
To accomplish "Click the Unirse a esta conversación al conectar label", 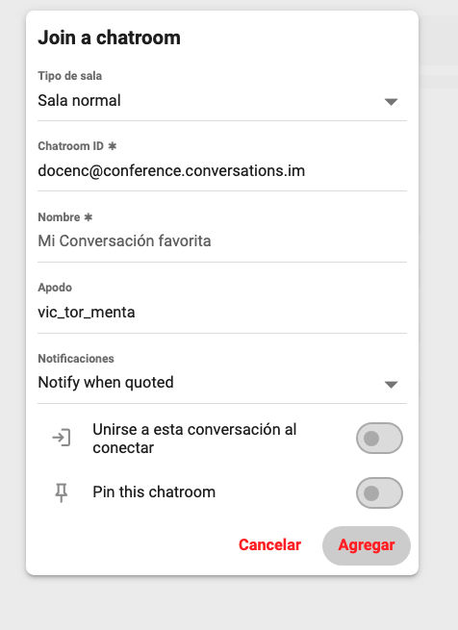I will tap(194, 439).
